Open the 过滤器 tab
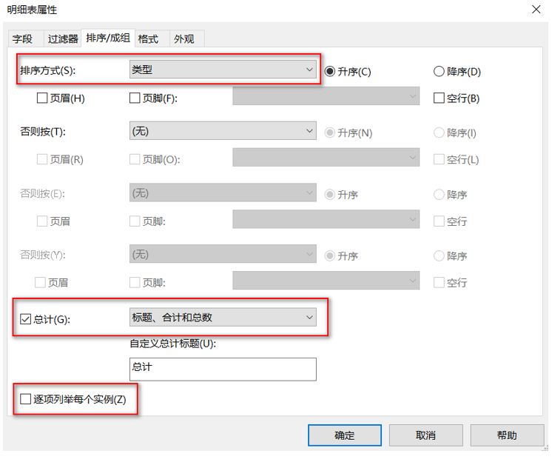This screenshot has height=465, width=552. coord(63,39)
